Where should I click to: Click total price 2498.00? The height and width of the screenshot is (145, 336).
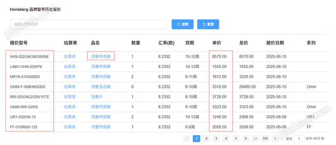point(246,117)
